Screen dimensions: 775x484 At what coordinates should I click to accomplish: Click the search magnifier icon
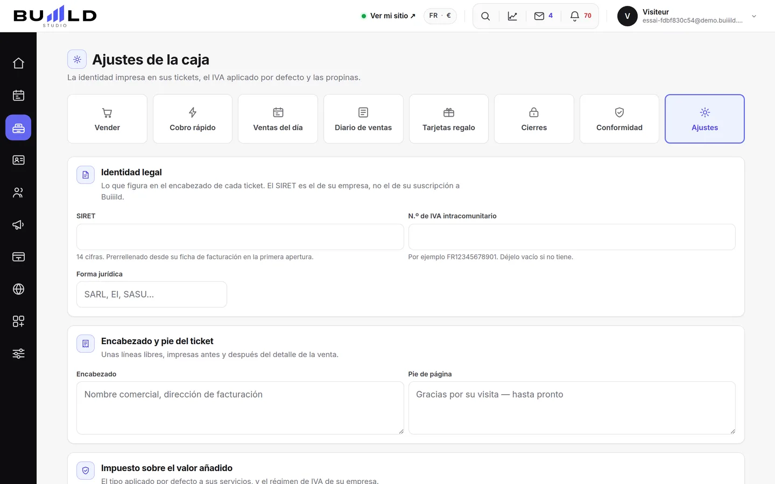point(485,16)
